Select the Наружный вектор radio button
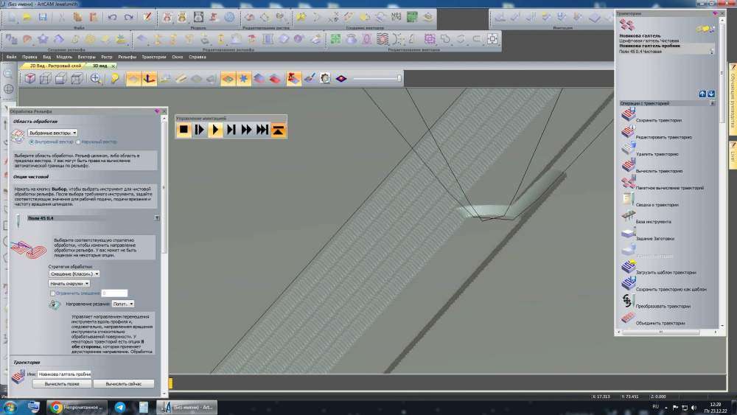737x415 pixels. (79, 142)
